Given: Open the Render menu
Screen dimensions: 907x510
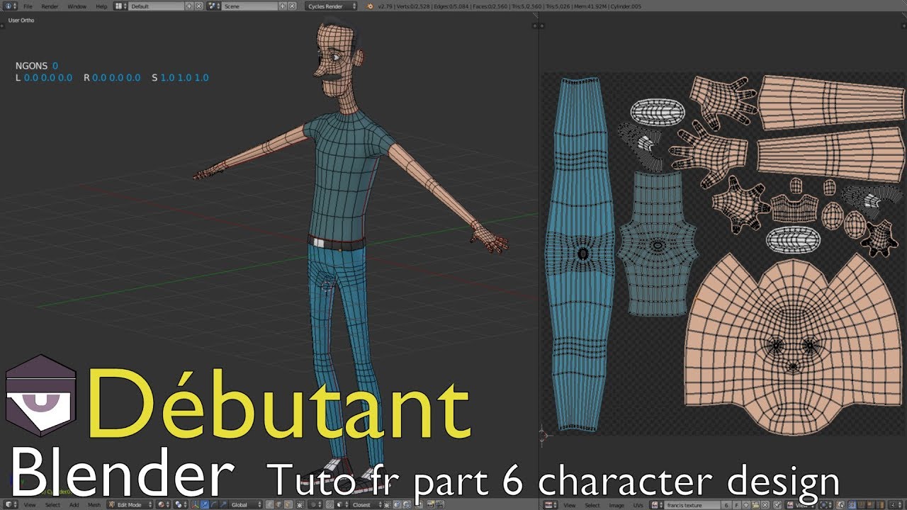Looking at the screenshot, I should [x=50, y=6].
